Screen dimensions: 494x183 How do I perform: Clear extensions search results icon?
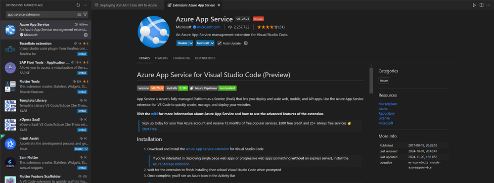click(x=80, y=14)
